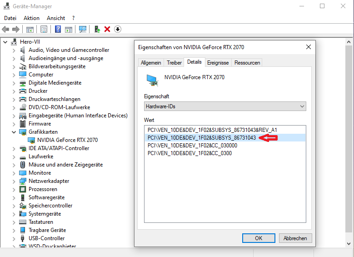Click the Netzwerkadapter icon in tree
354x257 pixels.
point(23,181)
